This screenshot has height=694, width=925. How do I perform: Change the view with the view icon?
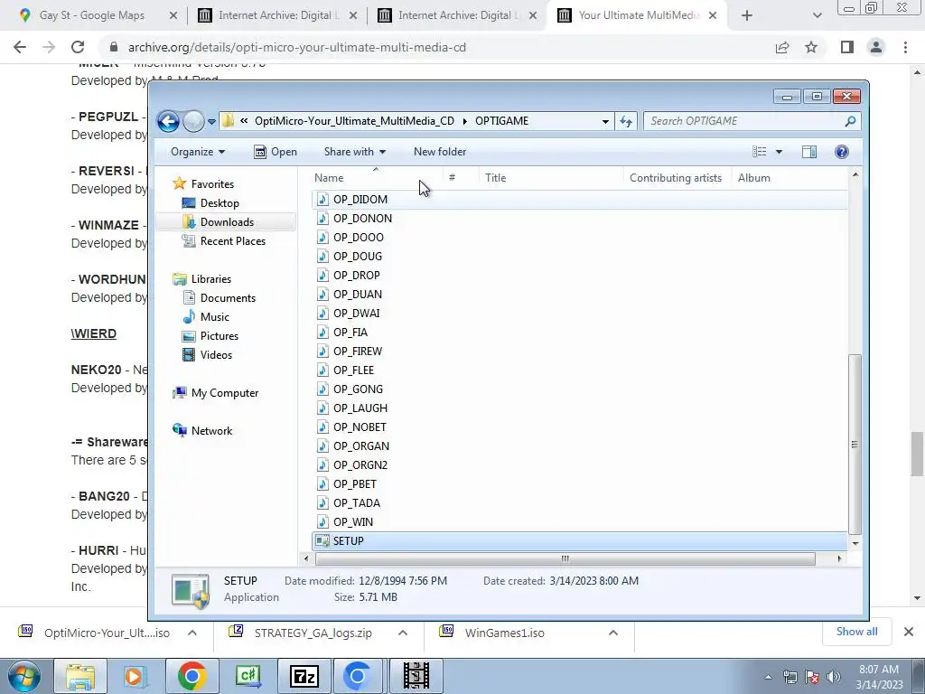759,152
